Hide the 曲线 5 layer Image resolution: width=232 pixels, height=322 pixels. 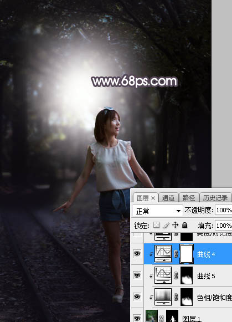(x=137, y=275)
